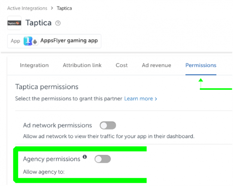Screen dimensions: 233x186
Task: Click the Android badge icon in app selector
Action: click(x=35, y=42)
